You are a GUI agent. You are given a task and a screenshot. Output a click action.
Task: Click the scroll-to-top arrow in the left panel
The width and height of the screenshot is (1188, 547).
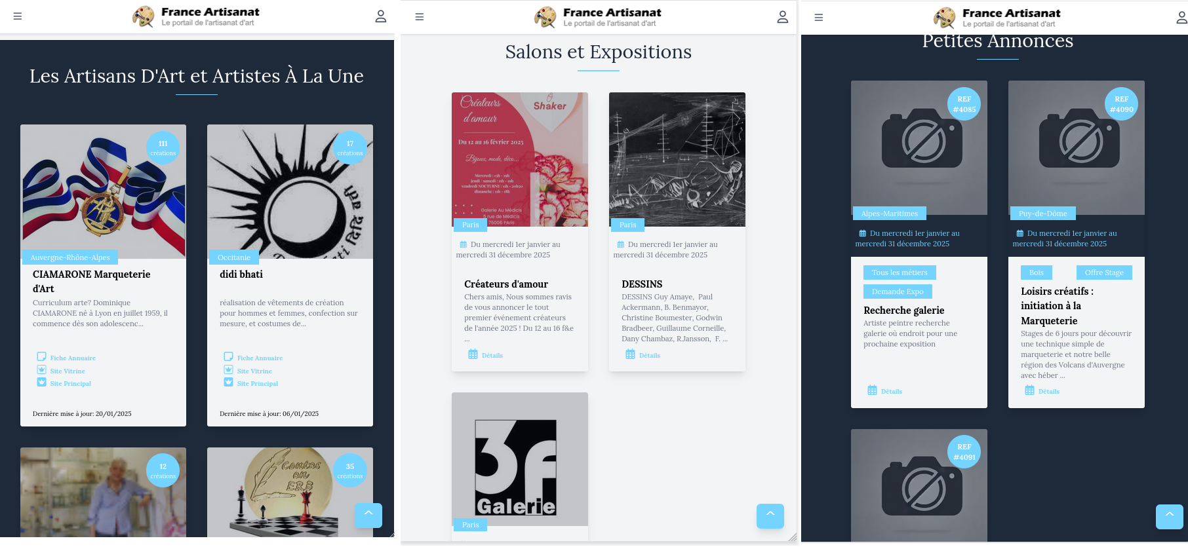coord(368,516)
